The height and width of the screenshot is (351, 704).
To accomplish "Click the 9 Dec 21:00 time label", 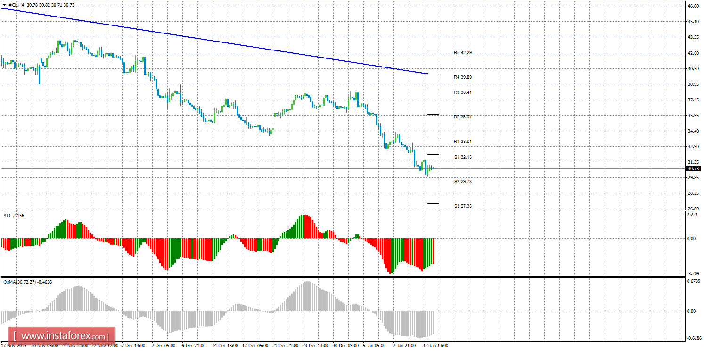I will pos(193,346).
